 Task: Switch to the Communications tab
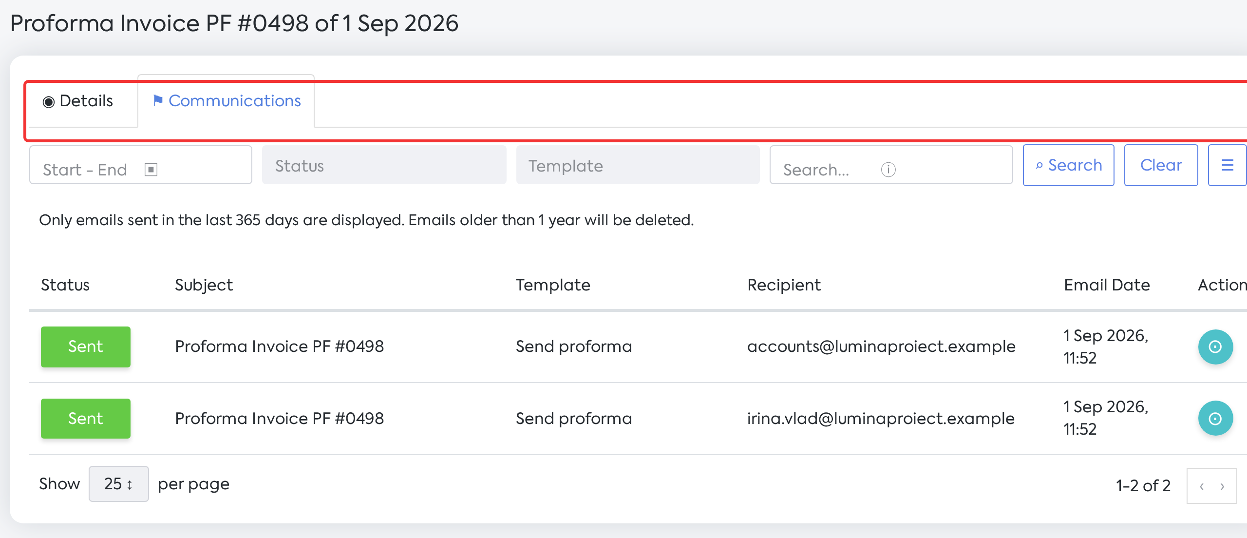(226, 101)
